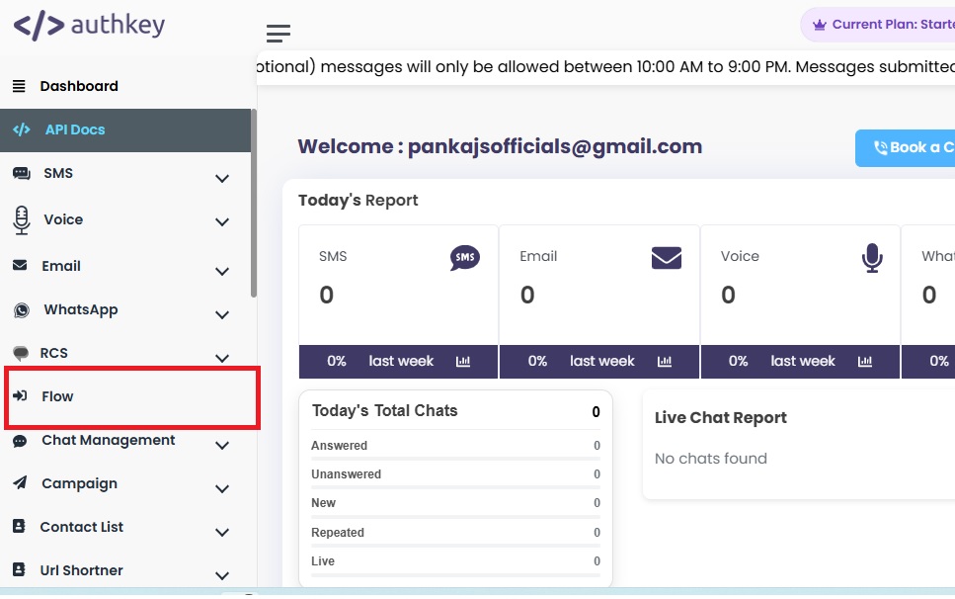The width and height of the screenshot is (955, 599).
Task: Open the Chat Management menu item
Action: pyautogui.click(x=107, y=440)
